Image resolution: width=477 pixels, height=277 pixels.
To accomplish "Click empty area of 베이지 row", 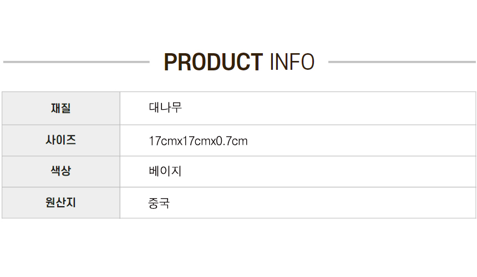I will [328, 172].
